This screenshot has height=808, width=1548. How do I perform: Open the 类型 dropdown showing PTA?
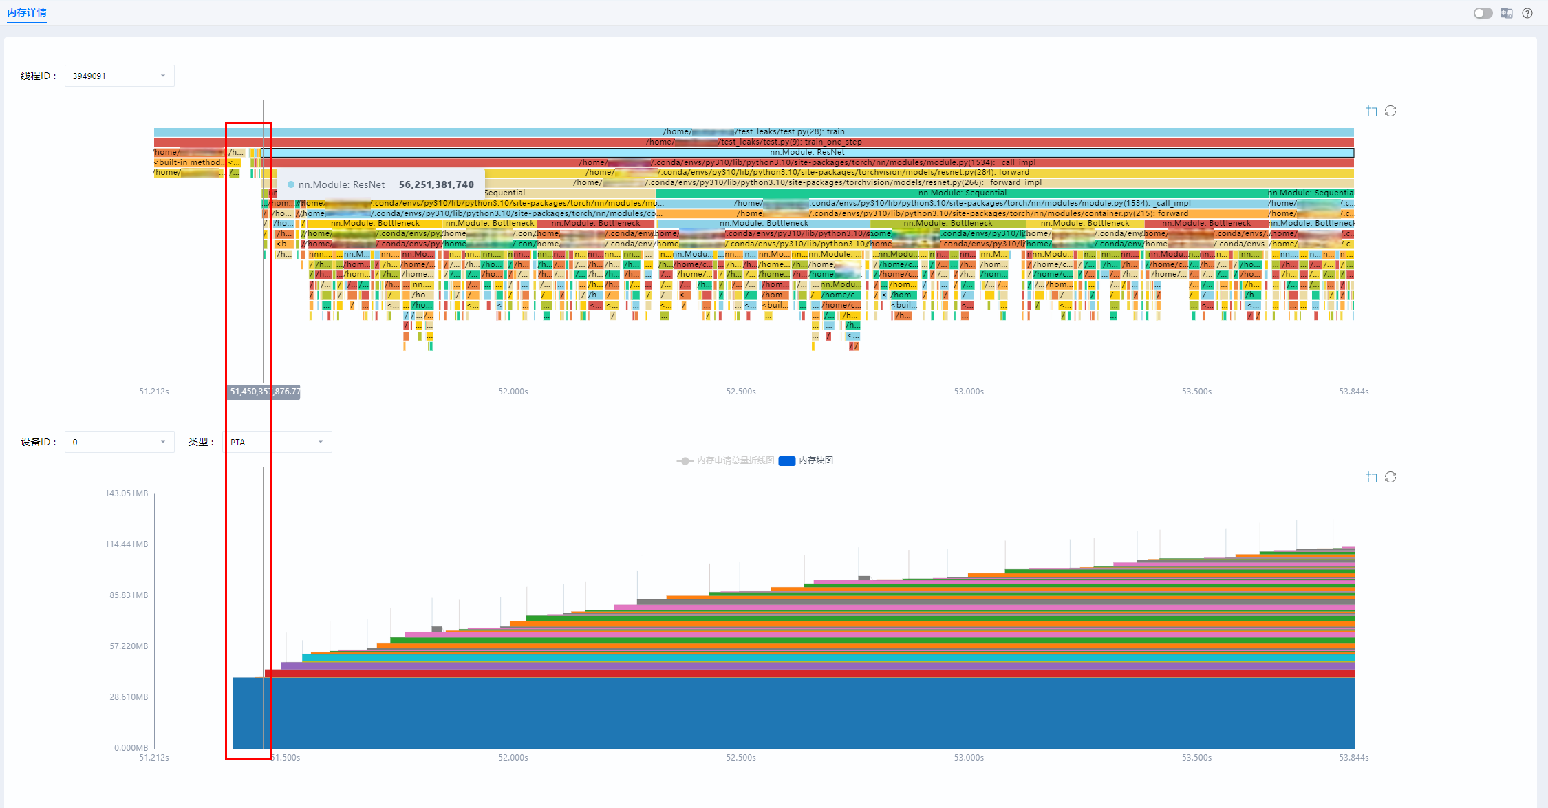coord(279,442)
